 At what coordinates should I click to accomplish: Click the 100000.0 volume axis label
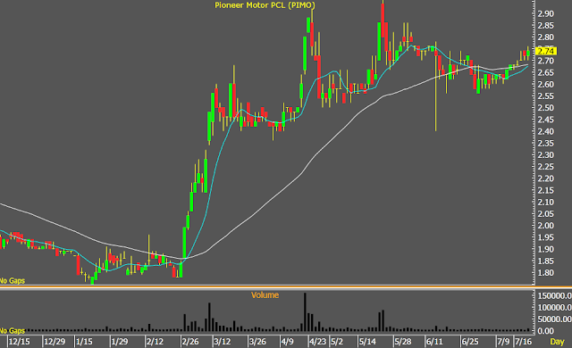pos(554,308)
